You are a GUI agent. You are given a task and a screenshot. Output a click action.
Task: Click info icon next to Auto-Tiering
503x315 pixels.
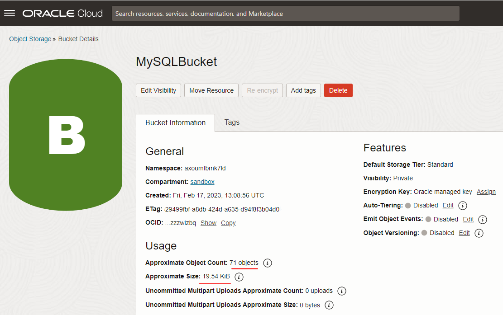[x=462, y=206]
